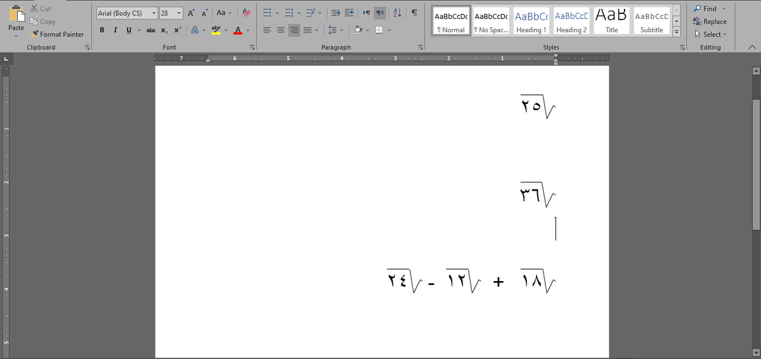Image resolution: width=761 pixels, height=359 pixels.
Task: Apply the yellow text highlight color
Action: point(216,30)
